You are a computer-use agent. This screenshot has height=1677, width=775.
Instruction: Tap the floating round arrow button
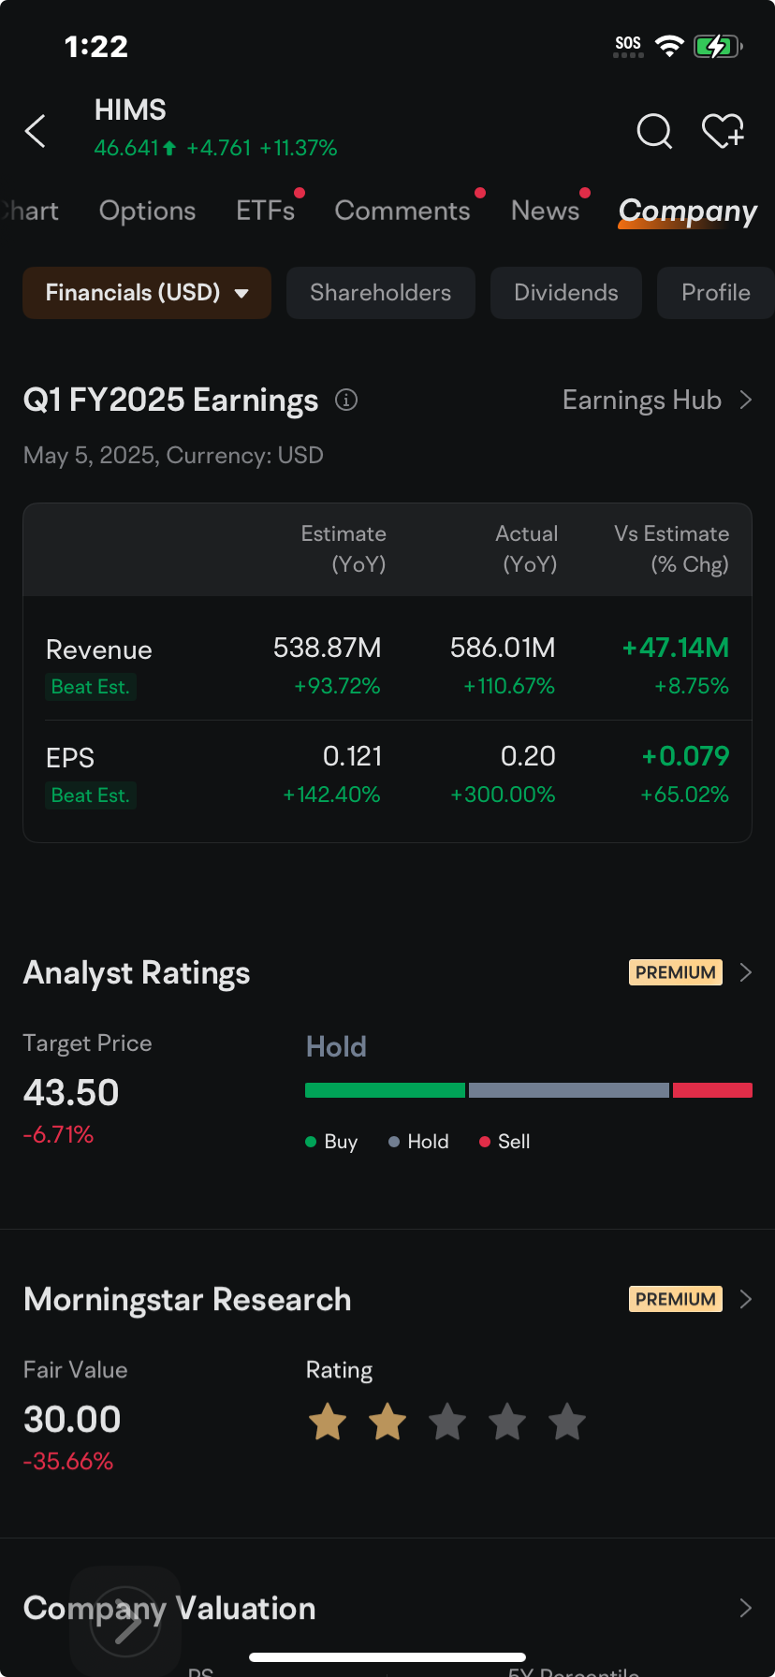click(x=125, y=1622)
